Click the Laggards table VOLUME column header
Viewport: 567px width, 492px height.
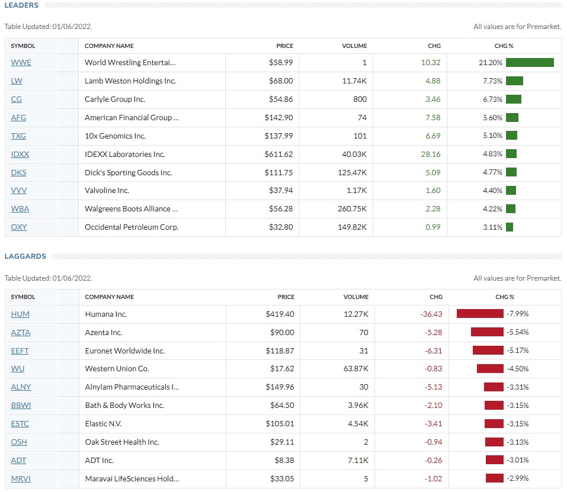355,297
